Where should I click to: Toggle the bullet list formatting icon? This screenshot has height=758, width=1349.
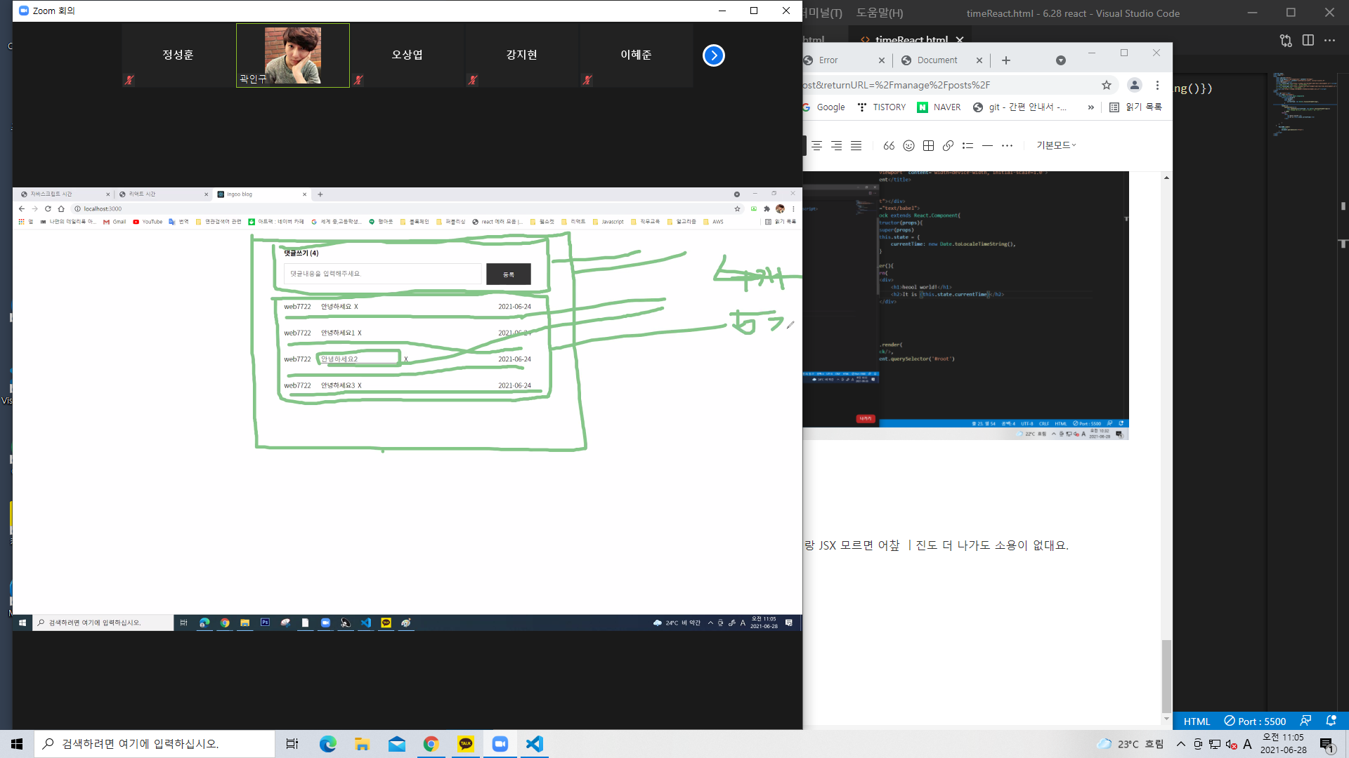[x=967, y=145]
